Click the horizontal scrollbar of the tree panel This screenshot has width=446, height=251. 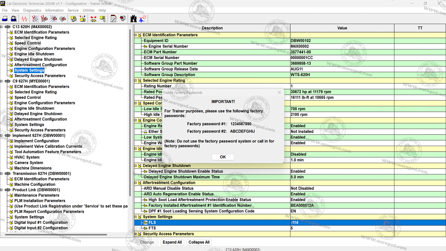56,235
